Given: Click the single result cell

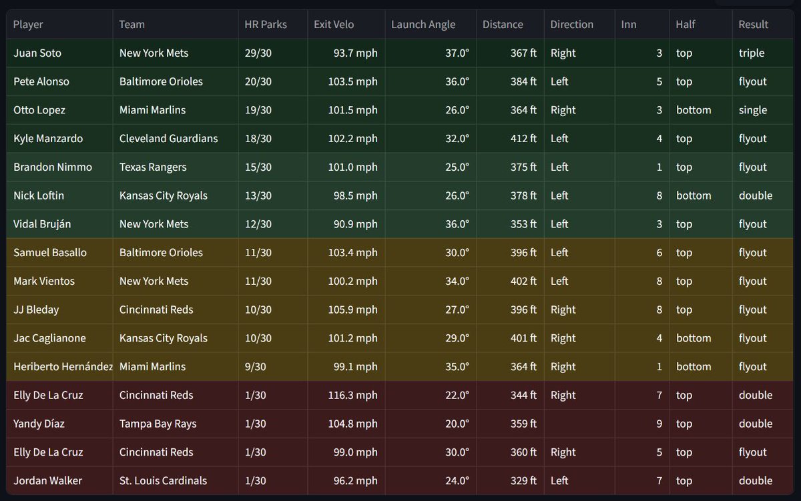Looking at the screenshot, I should [762, 110].
